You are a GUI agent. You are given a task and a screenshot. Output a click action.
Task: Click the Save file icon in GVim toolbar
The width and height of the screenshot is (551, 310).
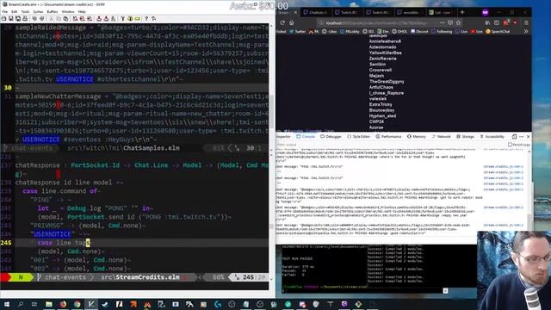[x=11, y=18]
